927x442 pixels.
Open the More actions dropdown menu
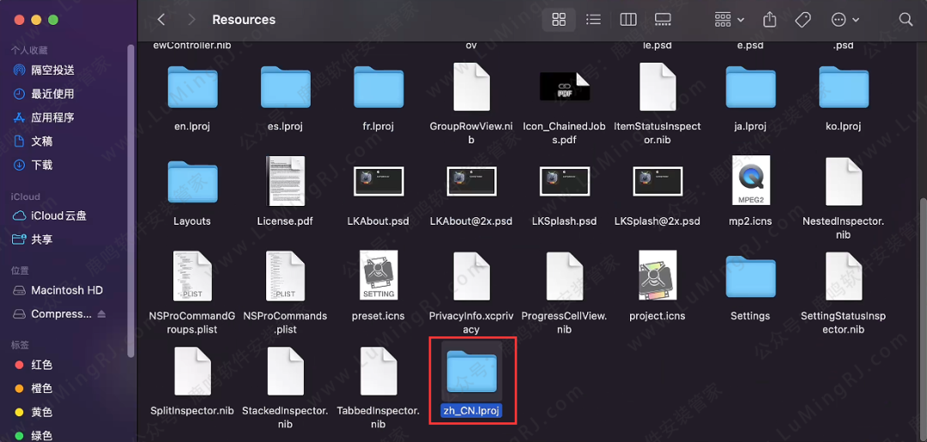pos(845,19)
